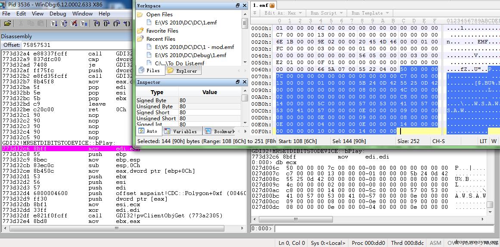Float the Workspace panel using its dock icon
This screenshot has width=500, height=247.
tap(238, 6)
